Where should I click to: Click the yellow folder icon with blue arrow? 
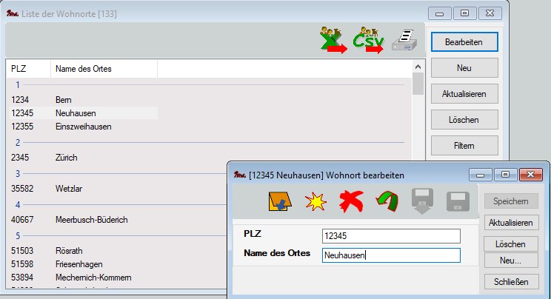click(x=278, y=201)
